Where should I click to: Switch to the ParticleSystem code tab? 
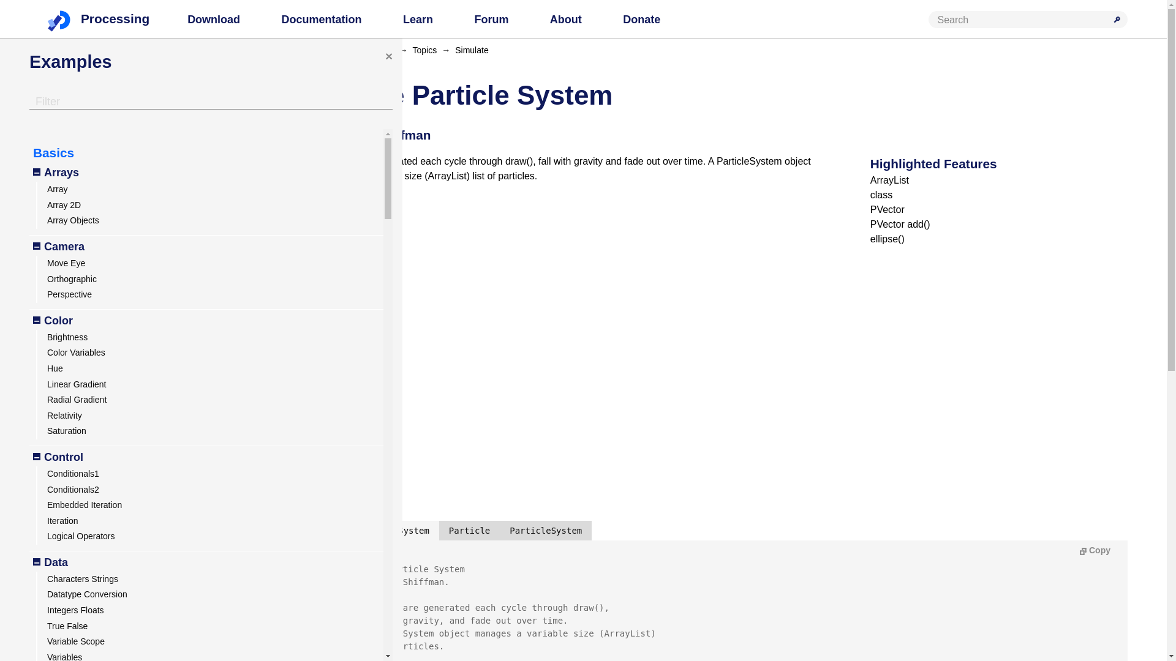[546, 531]
